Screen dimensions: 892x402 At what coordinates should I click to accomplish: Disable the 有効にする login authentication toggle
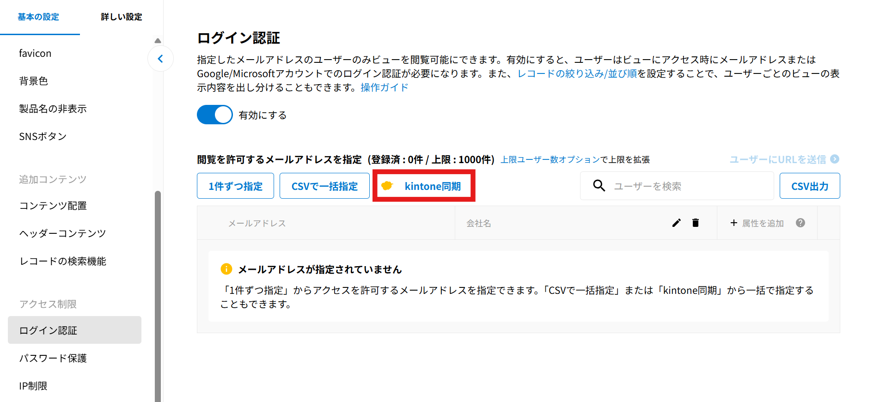(x=215, y=115)
